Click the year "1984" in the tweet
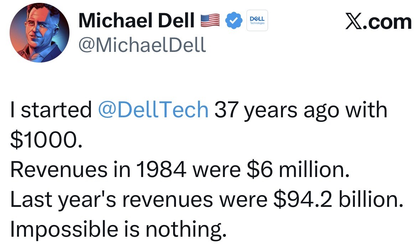Image resolution: width=420 pixels, height=252 pixels. [161, 170]
